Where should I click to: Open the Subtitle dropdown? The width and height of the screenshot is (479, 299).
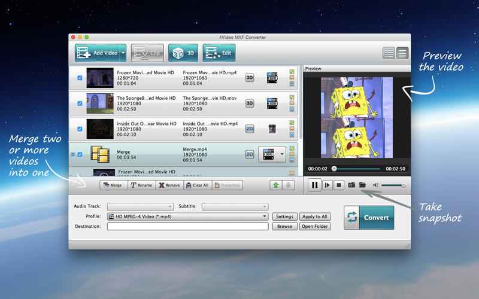(235, 206)
